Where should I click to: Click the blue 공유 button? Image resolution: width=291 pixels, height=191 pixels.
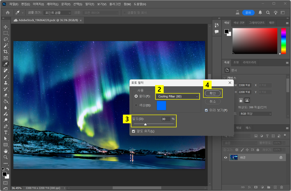click(248, 12)
